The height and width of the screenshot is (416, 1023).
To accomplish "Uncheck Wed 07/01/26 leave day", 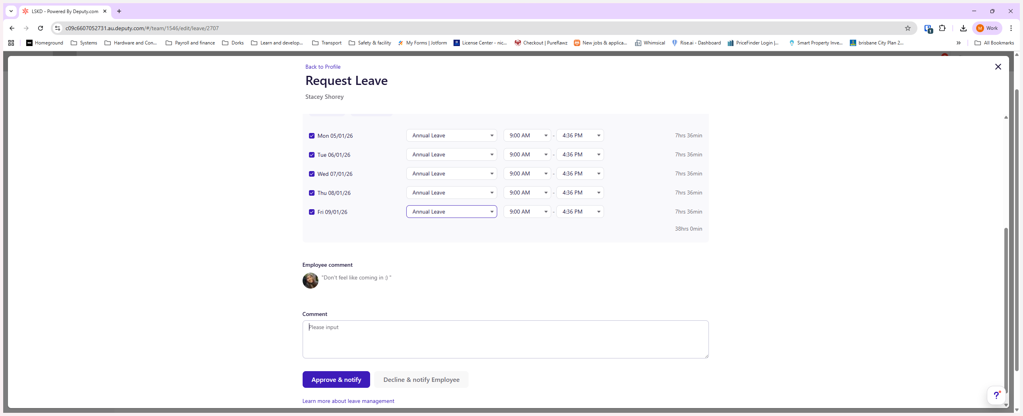I will point(312,174).
